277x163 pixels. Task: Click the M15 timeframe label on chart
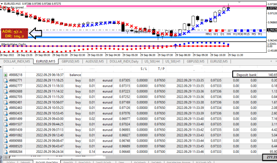246,34
